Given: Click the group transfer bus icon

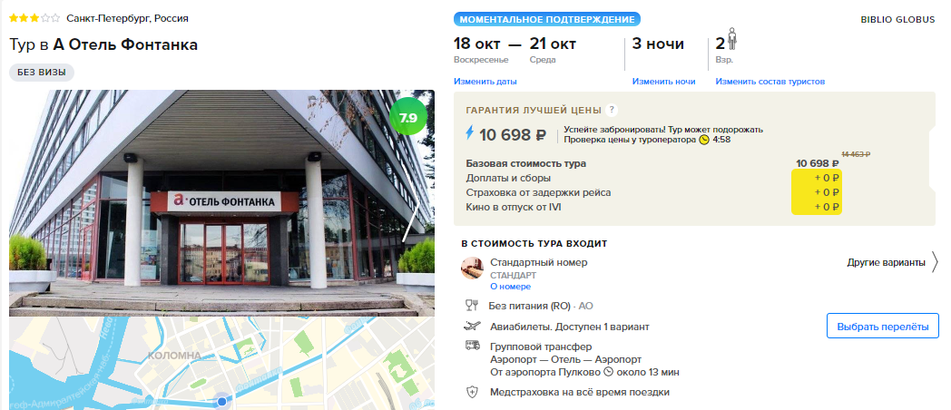Looking at the screenshot, I should pyautogui.click(x=473, y=346).
